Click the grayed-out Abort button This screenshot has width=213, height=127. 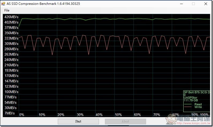[x=125, y=121]
